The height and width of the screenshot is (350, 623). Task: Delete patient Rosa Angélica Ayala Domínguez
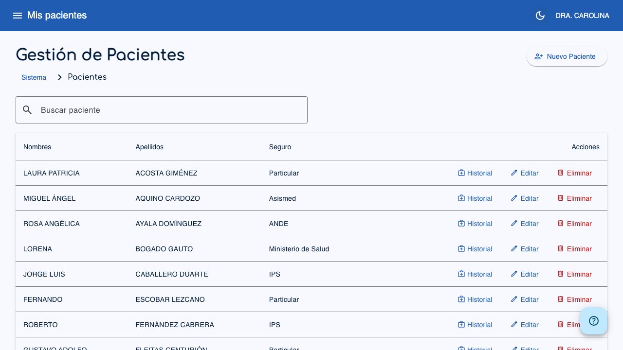coord(574,224)
